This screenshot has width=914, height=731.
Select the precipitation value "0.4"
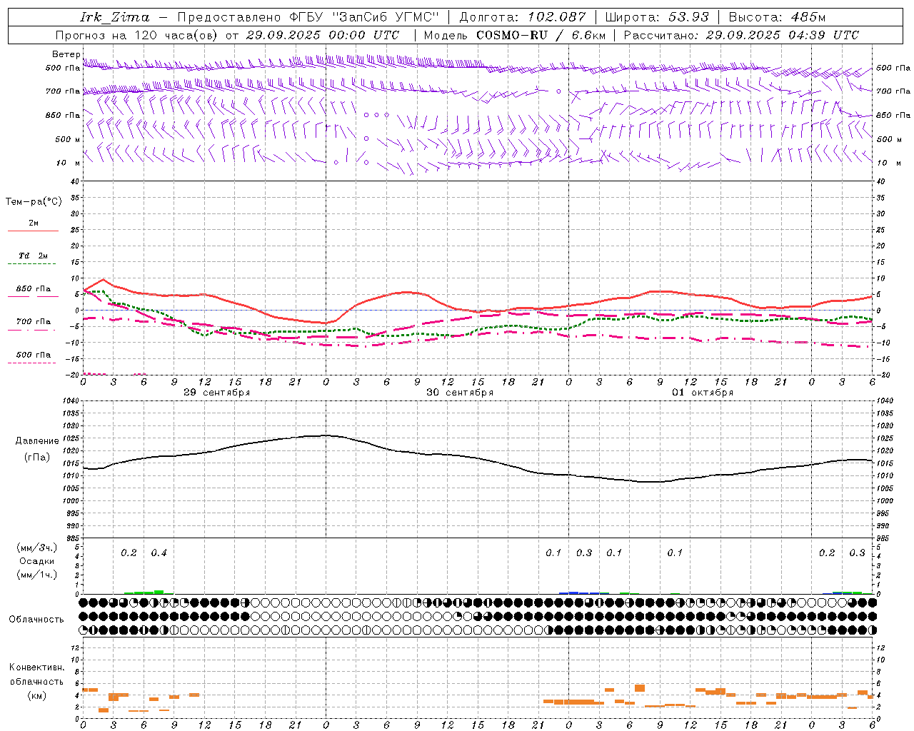(159, 553)
